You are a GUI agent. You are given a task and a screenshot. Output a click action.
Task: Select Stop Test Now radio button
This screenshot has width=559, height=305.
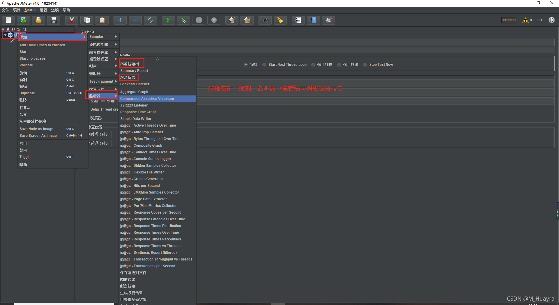tap(365, 65)
